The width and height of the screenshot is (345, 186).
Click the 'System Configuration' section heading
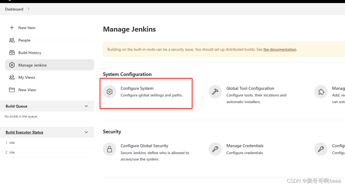[x=127, y=74]
